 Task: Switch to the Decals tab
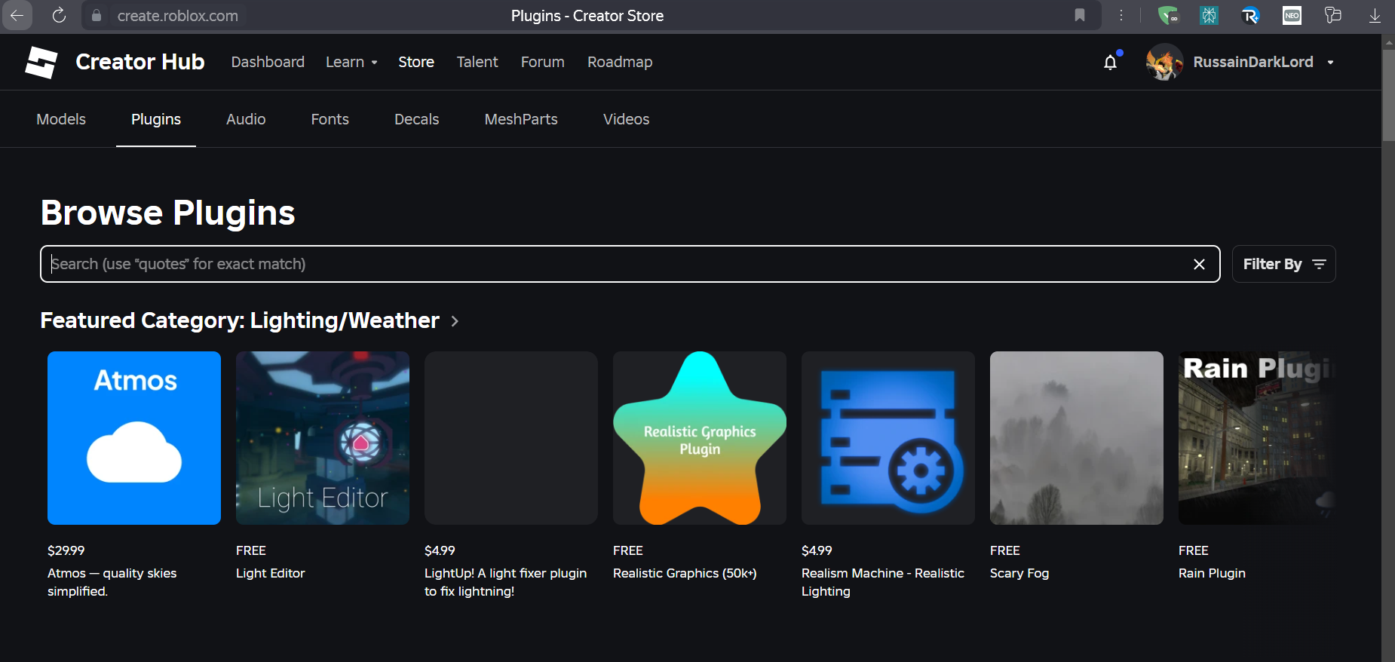[417, 119]
